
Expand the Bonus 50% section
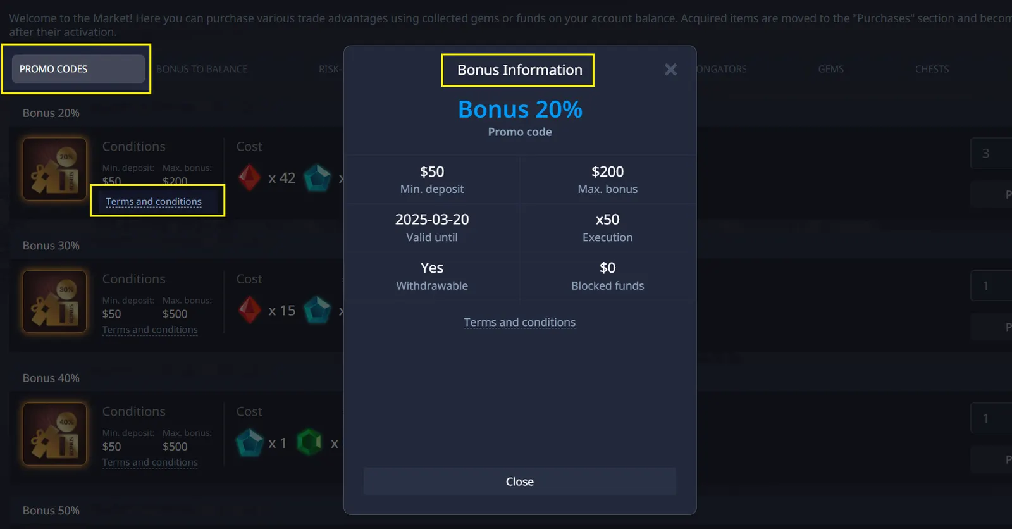(51, 511)
